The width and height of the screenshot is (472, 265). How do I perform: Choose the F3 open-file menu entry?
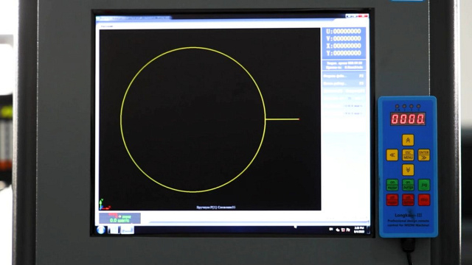pos(344,76)
